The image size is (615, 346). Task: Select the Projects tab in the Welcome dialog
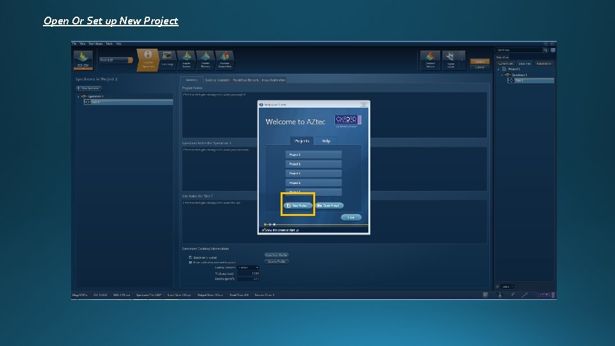pos(302,141)
